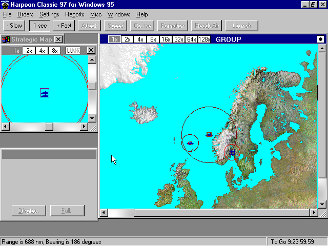
Task: Click Strategic Map horizontal scroll thumb
Action: coord(49,127)
